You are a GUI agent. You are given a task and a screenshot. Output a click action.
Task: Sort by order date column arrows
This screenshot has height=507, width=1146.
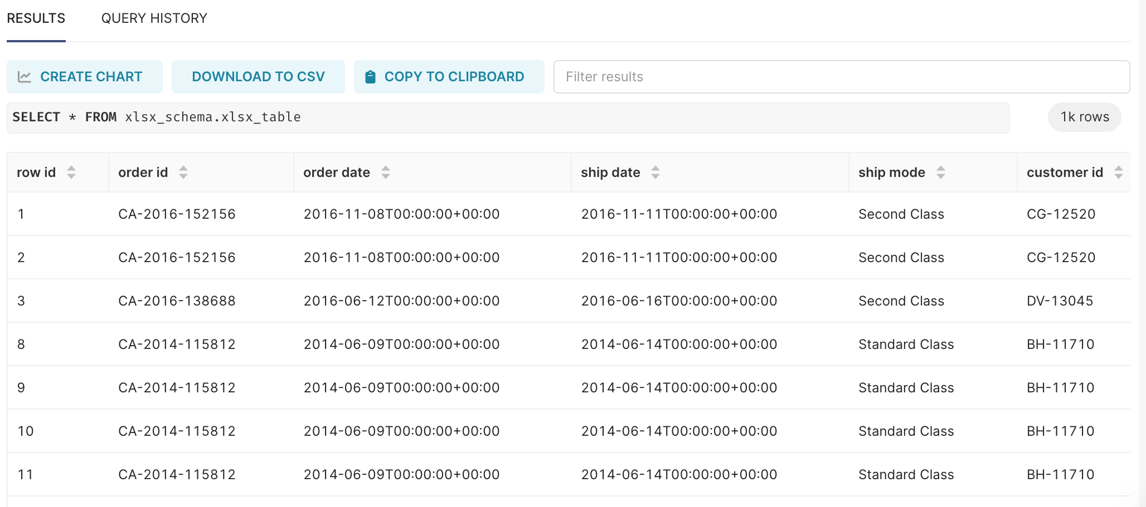[386, 173]
